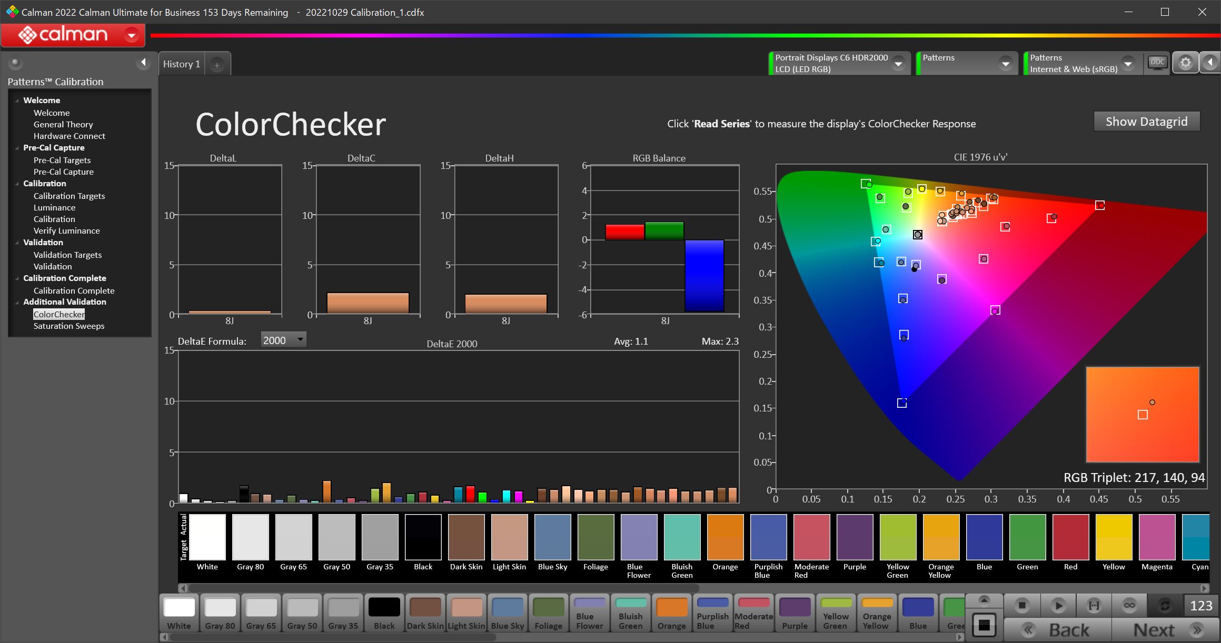
Task: Go to the previous page with Back
Action: 1057,630
